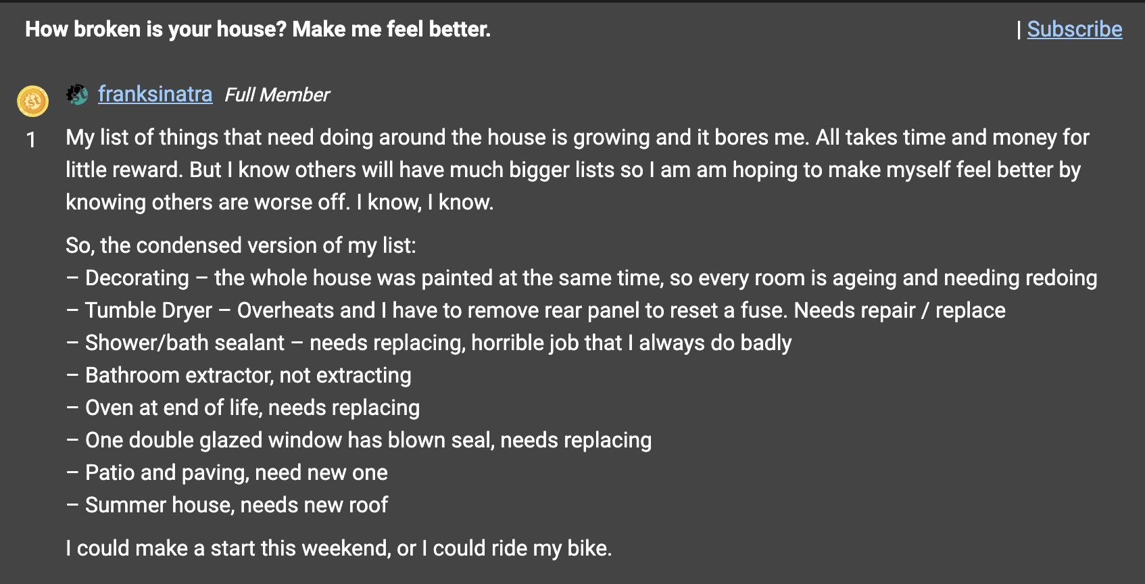This screenshot has width=1145, height=584.
Task: Click the Summer house roof list item
Action: 227,505
